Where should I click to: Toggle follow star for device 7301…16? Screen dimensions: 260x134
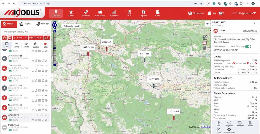pyautogui.click(x=33, y=100)
